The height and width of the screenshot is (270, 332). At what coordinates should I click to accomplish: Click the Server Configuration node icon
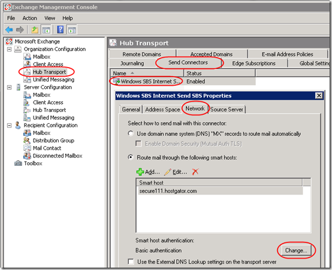19,87
